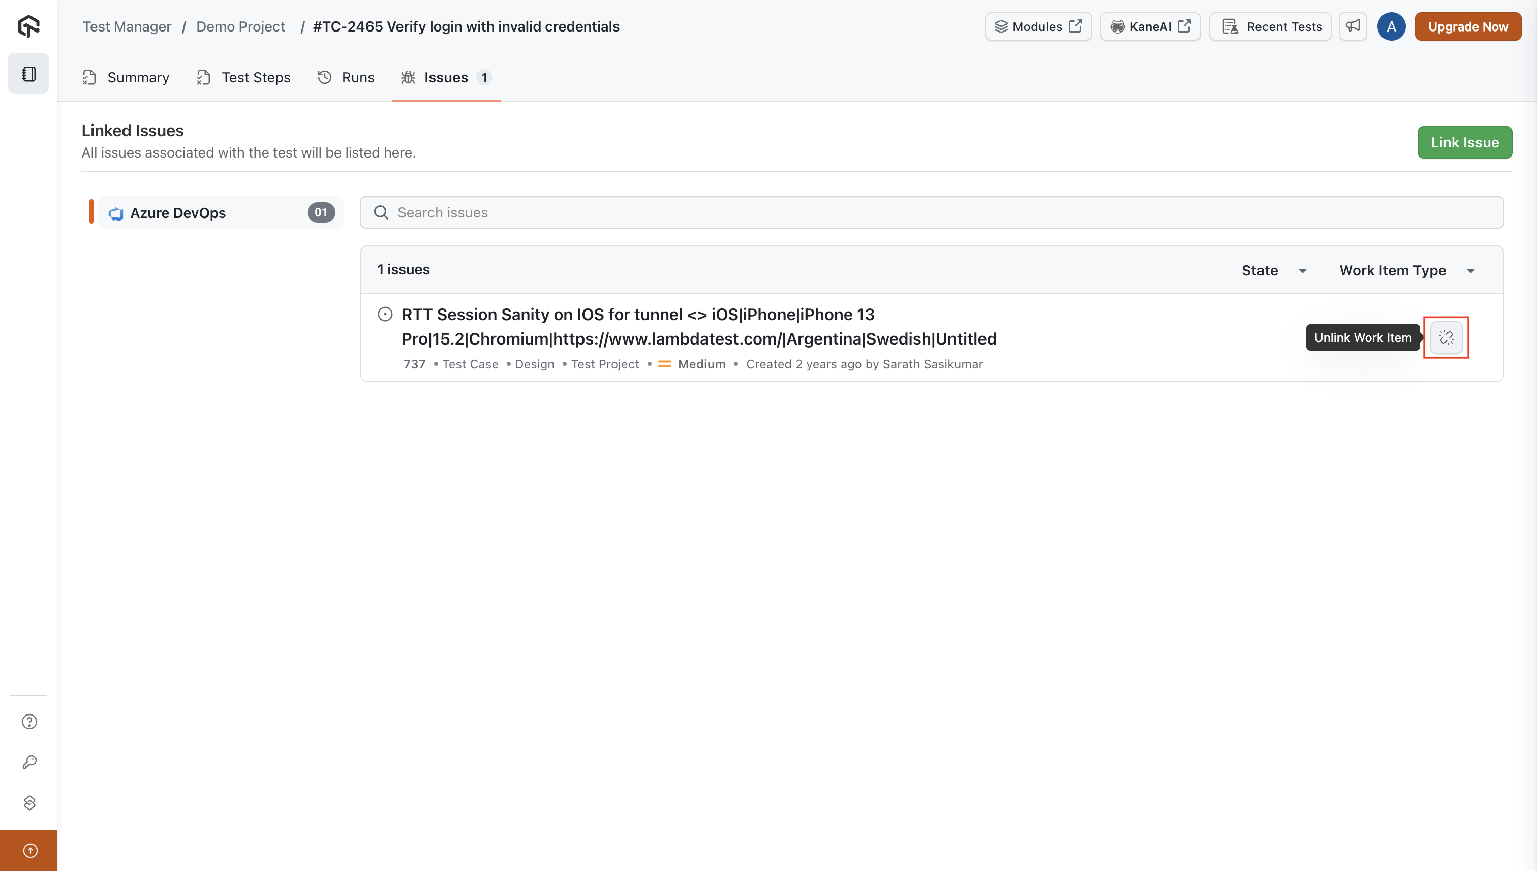Open the LambdaTest home logo
The image size is (1537, 871).
28,26
